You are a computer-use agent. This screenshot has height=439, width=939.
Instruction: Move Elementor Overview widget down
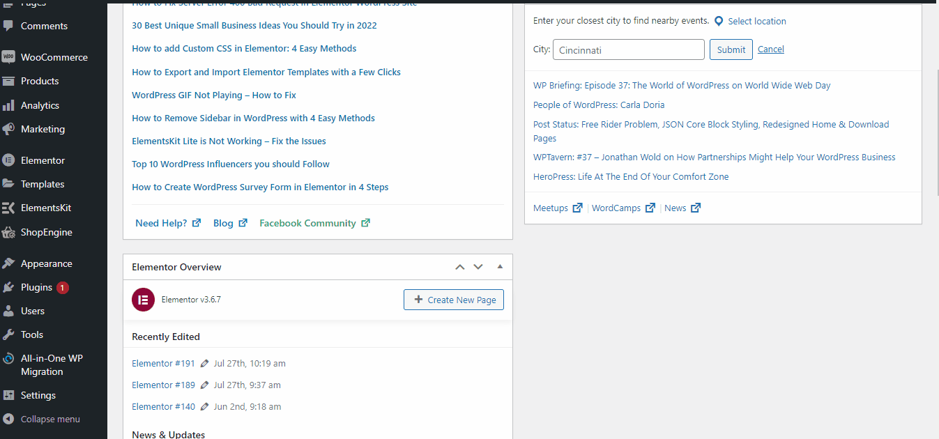[x=478, y=267]
